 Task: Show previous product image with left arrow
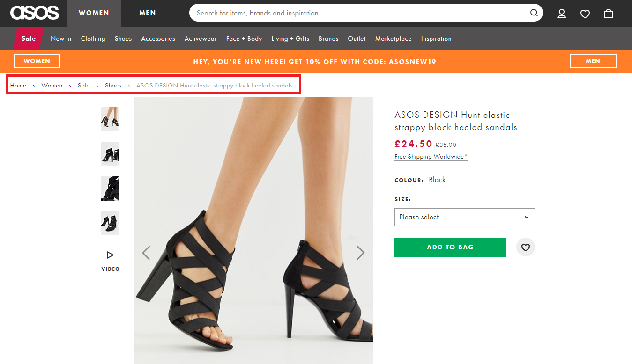146,252
